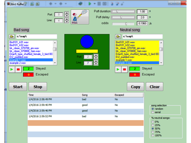191x143 pixels.
Task: Play the selected Bad song
Action: point(12,70)
